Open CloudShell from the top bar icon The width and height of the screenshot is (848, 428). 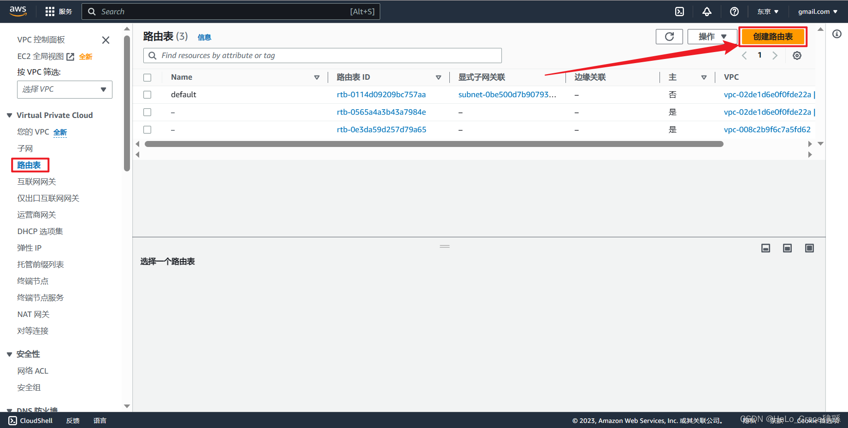(679, 12)
